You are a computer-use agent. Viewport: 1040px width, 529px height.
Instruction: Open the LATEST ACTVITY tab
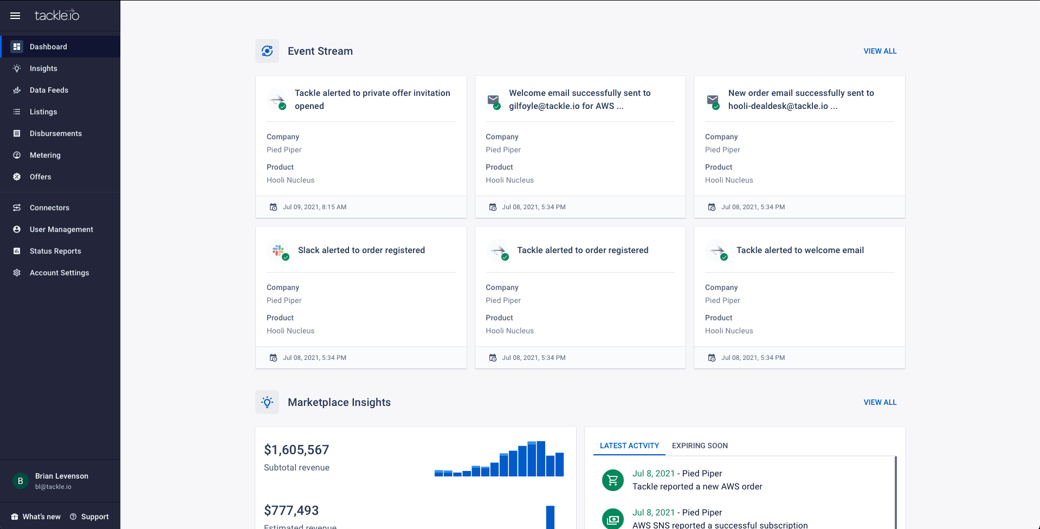pyautogui.click(x=629, y=446)
